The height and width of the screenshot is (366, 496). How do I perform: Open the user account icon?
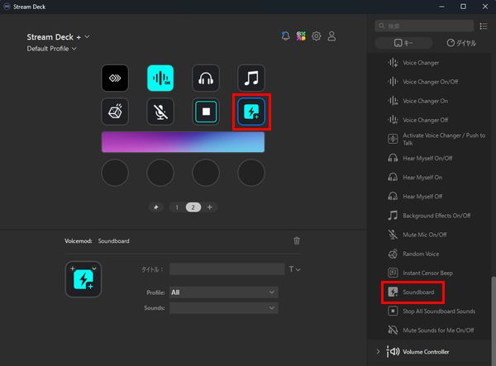coord(331,36)
